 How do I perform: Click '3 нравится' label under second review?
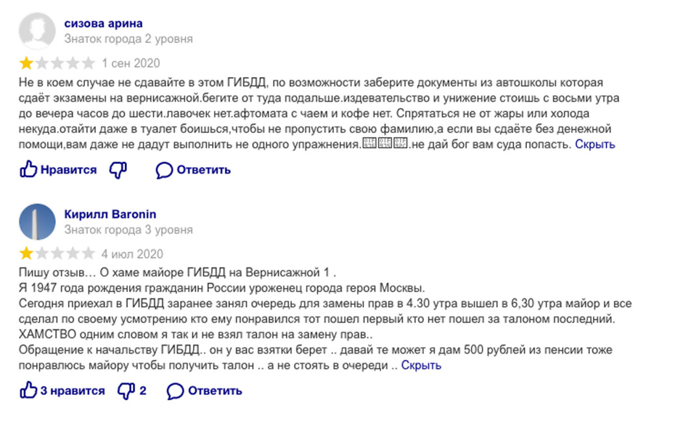tap(73, 391)
